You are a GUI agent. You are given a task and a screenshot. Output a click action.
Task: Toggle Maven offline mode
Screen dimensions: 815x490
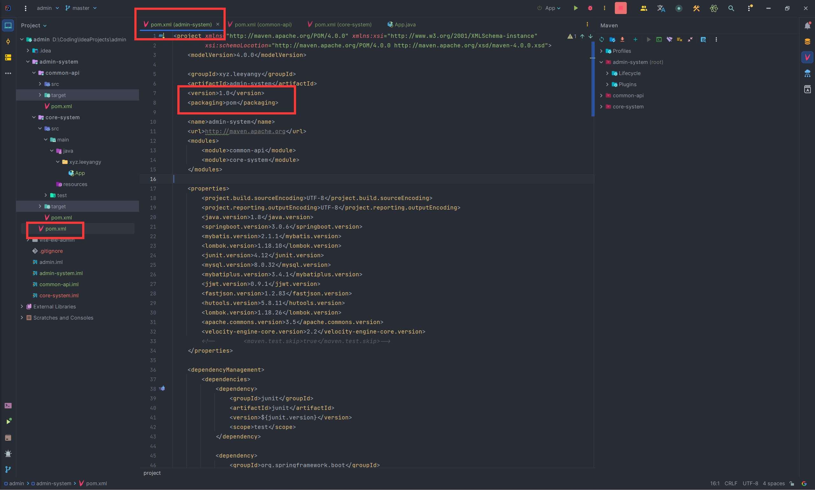(669, 40)
